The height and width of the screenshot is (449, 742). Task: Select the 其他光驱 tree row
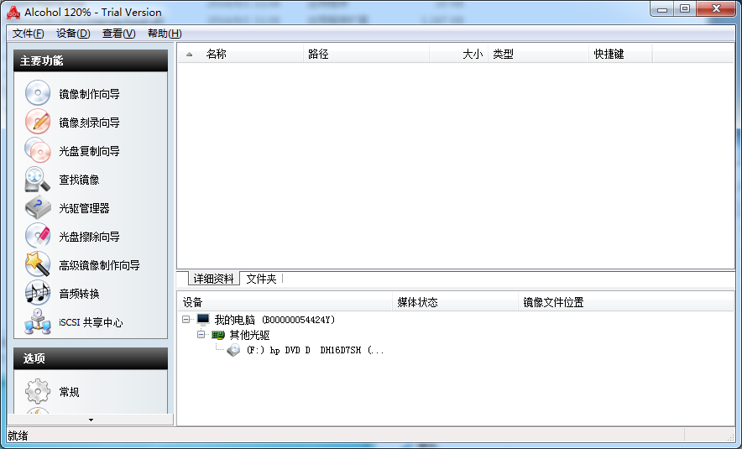pyautogui.click(x=249, y=335)
